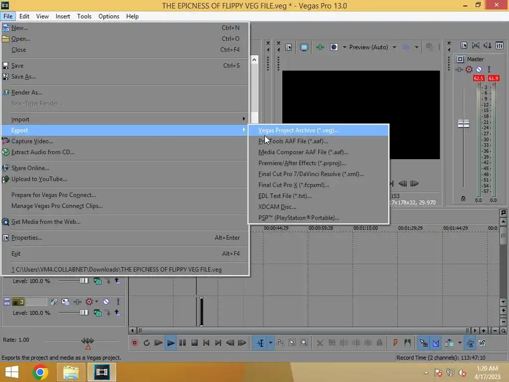Select the Zoom Edit tool
Screen dimensions: 509x382
click(304, 343)
